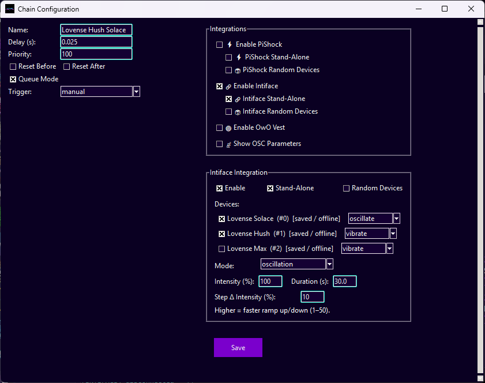Uncheck Stand-Alone in the Intiface Integration panel
This screenshot has width=485, height=383.
[270, 189]
